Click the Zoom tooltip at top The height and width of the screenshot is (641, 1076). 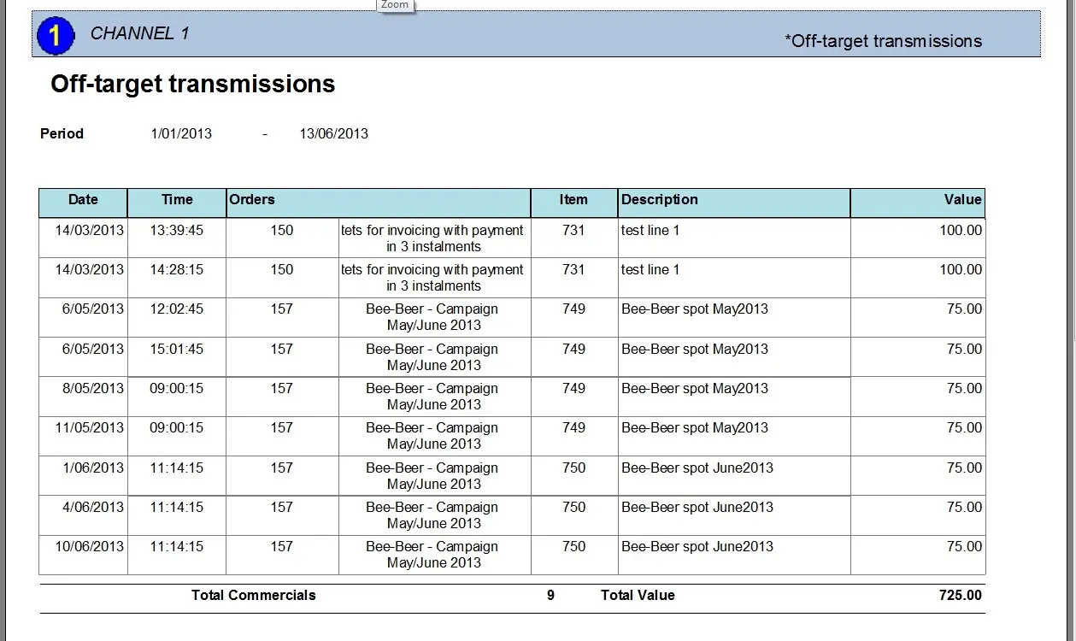click(x=395, y=5)
